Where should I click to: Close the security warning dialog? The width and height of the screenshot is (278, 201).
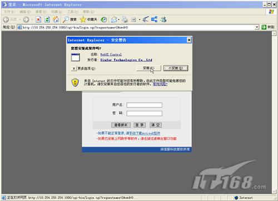(x=189, y=40)
